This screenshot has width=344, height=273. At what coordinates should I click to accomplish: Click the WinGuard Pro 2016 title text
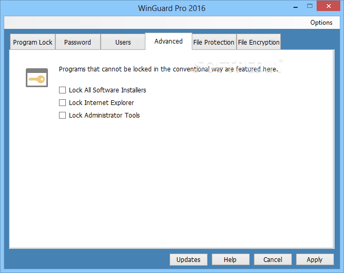point(172,8)
